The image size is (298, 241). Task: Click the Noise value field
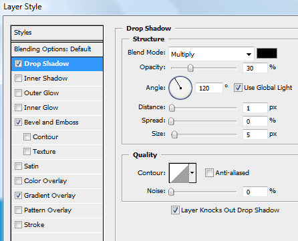pyautogui.click(x=255, y=192)
